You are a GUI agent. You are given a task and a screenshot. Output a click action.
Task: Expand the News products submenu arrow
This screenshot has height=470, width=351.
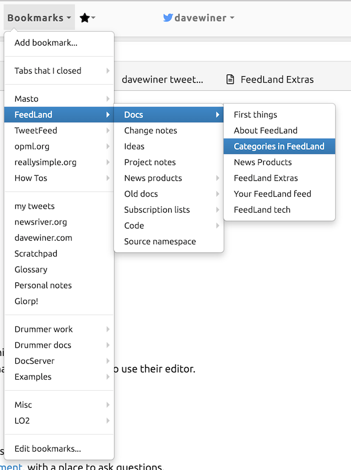click(218, 178)
